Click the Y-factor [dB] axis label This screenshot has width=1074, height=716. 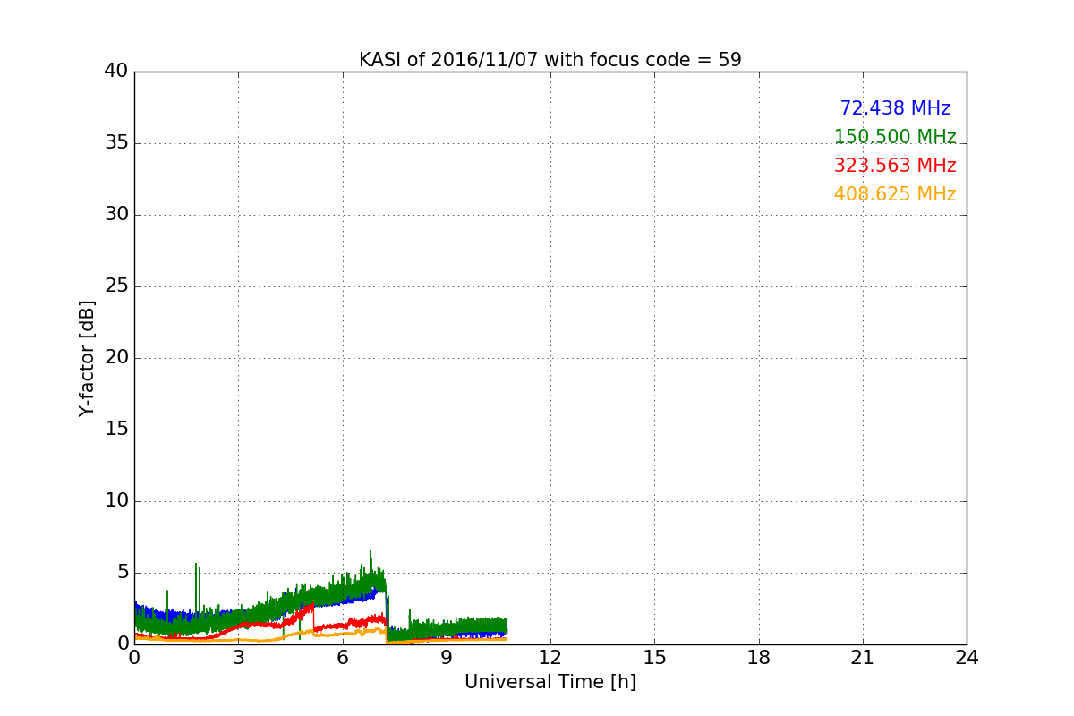click(87, 358)
